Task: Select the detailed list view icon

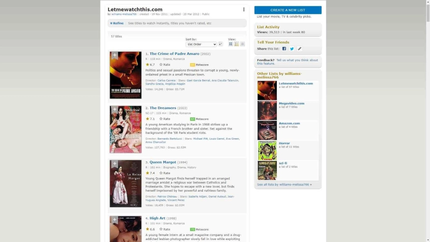Action: [236, 44]
